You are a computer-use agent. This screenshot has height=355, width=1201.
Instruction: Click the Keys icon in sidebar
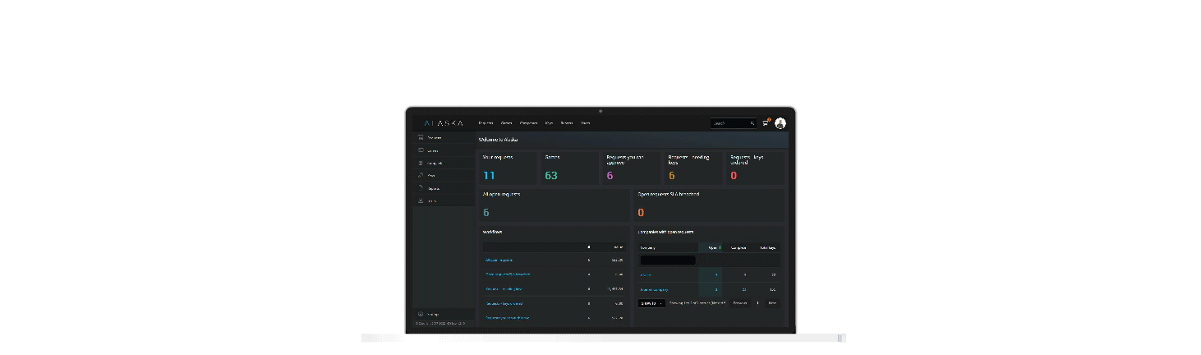pos(421,175)
